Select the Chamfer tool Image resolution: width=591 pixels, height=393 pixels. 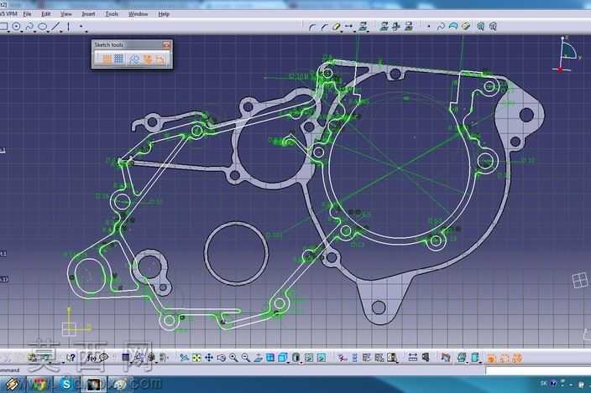[324, 27]
